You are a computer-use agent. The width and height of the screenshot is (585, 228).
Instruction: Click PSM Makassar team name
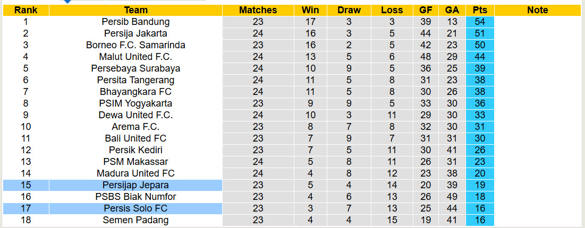click(135, 162)
